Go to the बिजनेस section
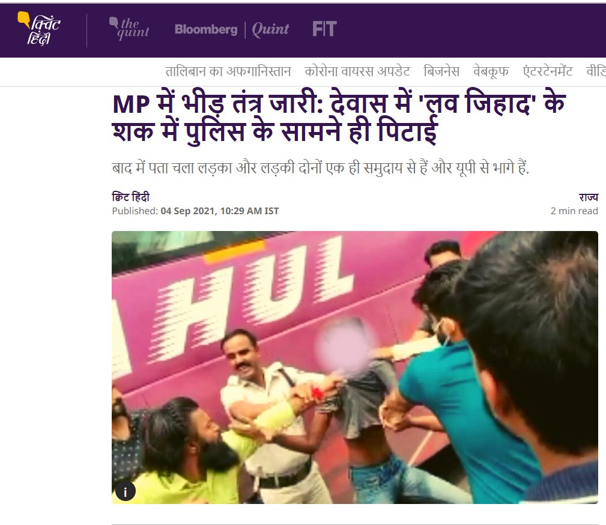This screenshot has width=606, height=525. click(x=441, y=71)
